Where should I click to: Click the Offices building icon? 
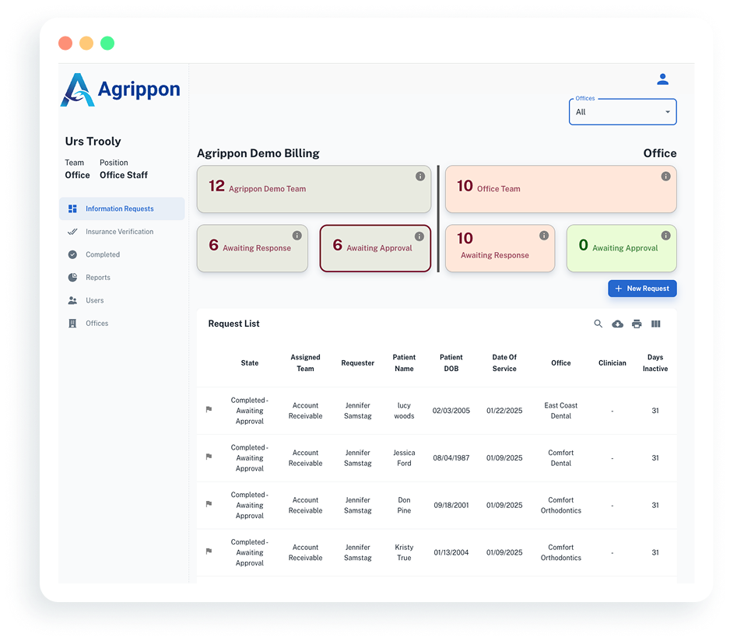coord(72,323)
